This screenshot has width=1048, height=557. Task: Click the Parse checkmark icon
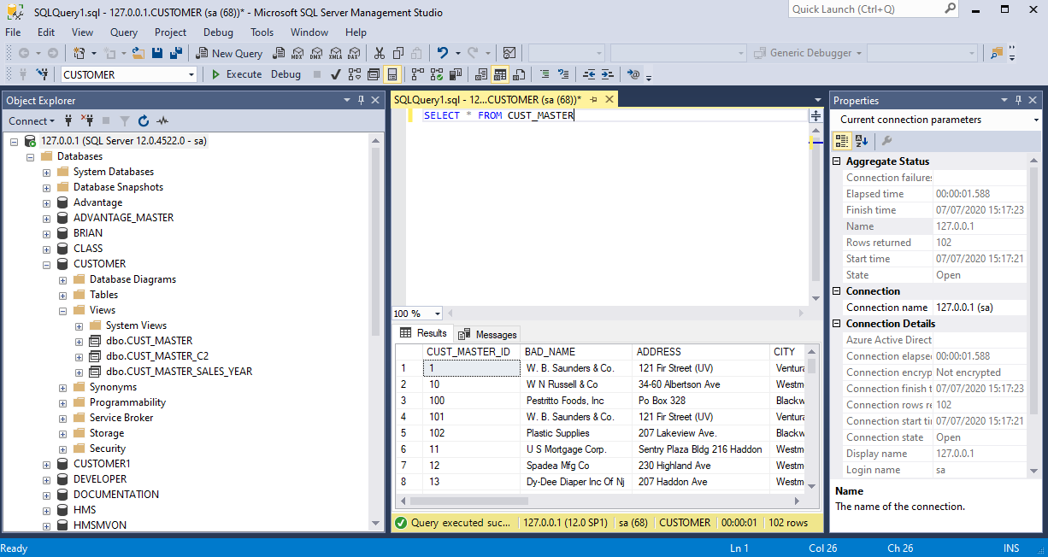click(x=336, y=74)
